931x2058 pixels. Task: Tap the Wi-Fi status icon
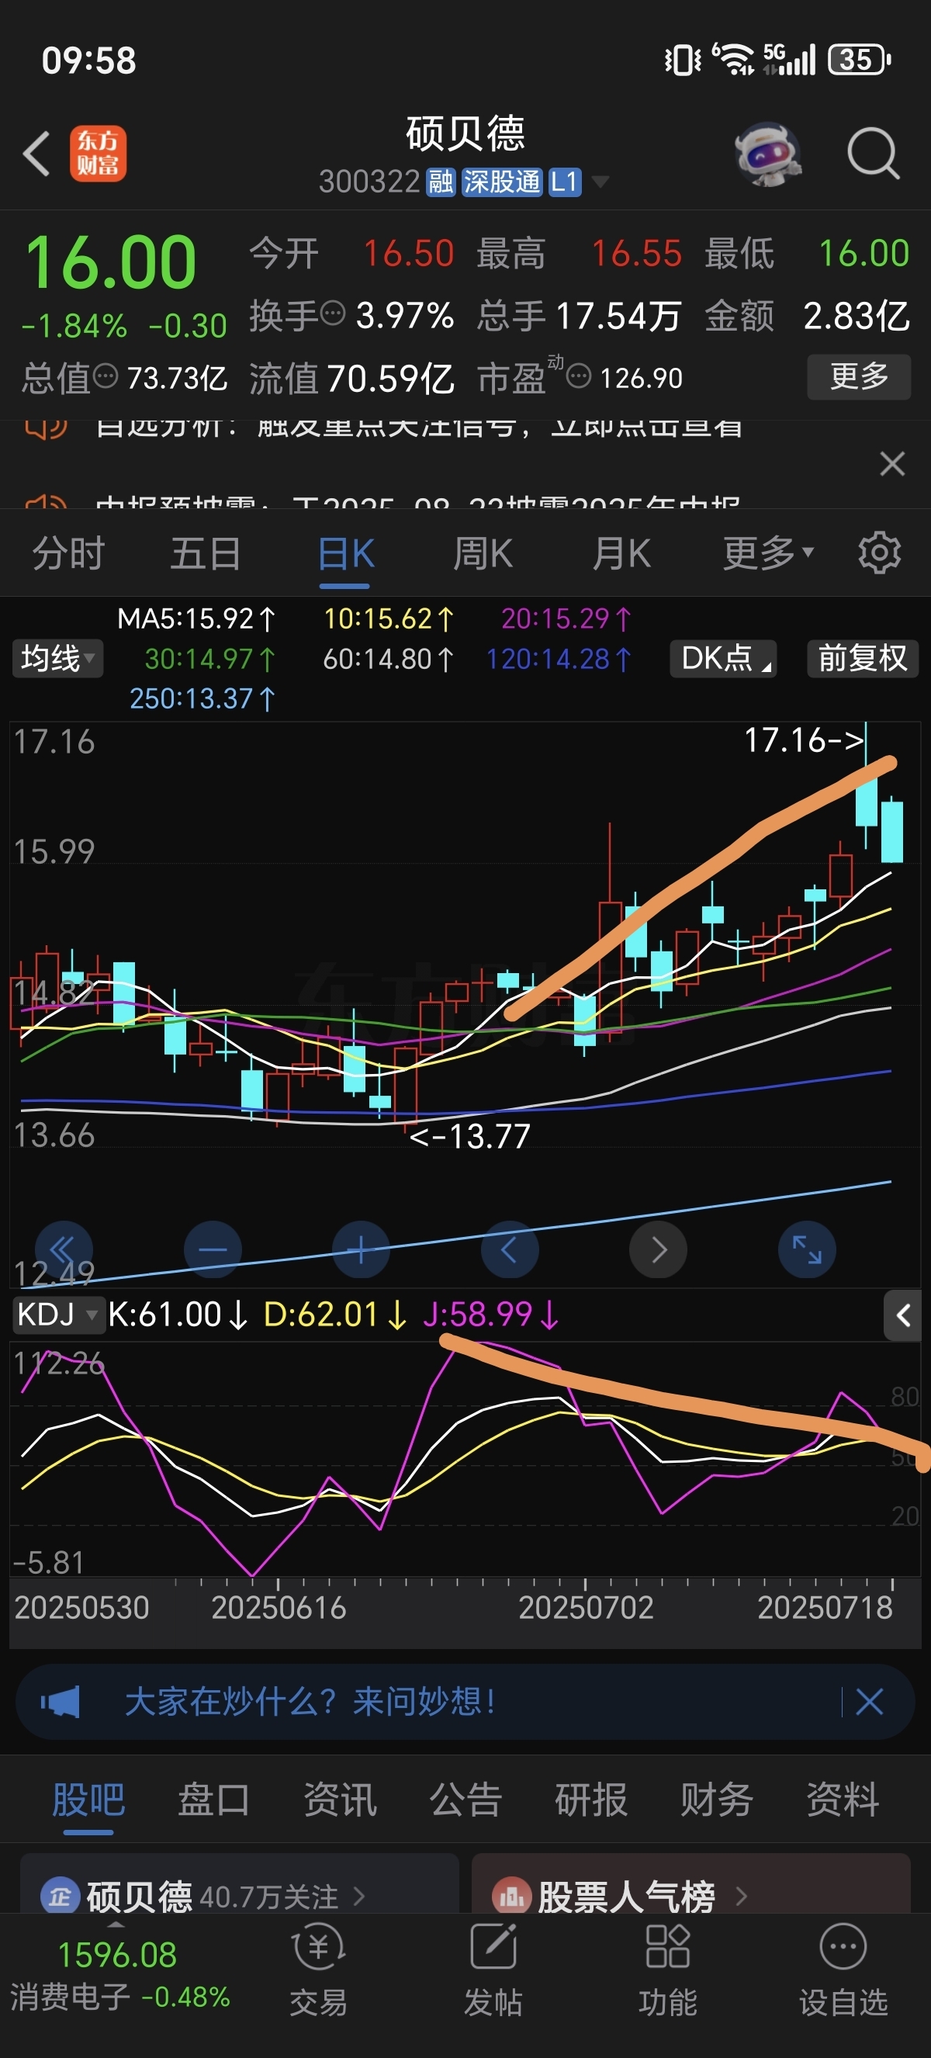click(x=733, y=59)
